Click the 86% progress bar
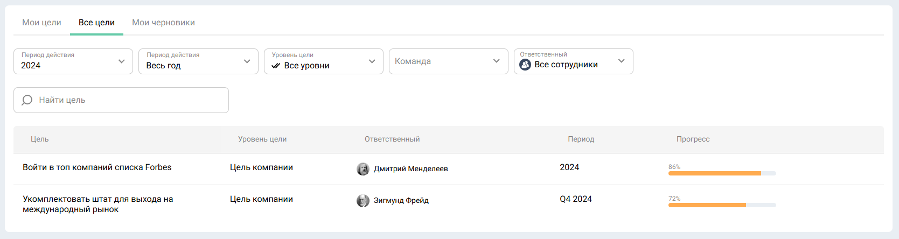The height and width of the screenshot is (239, 899). click(722, 173)
